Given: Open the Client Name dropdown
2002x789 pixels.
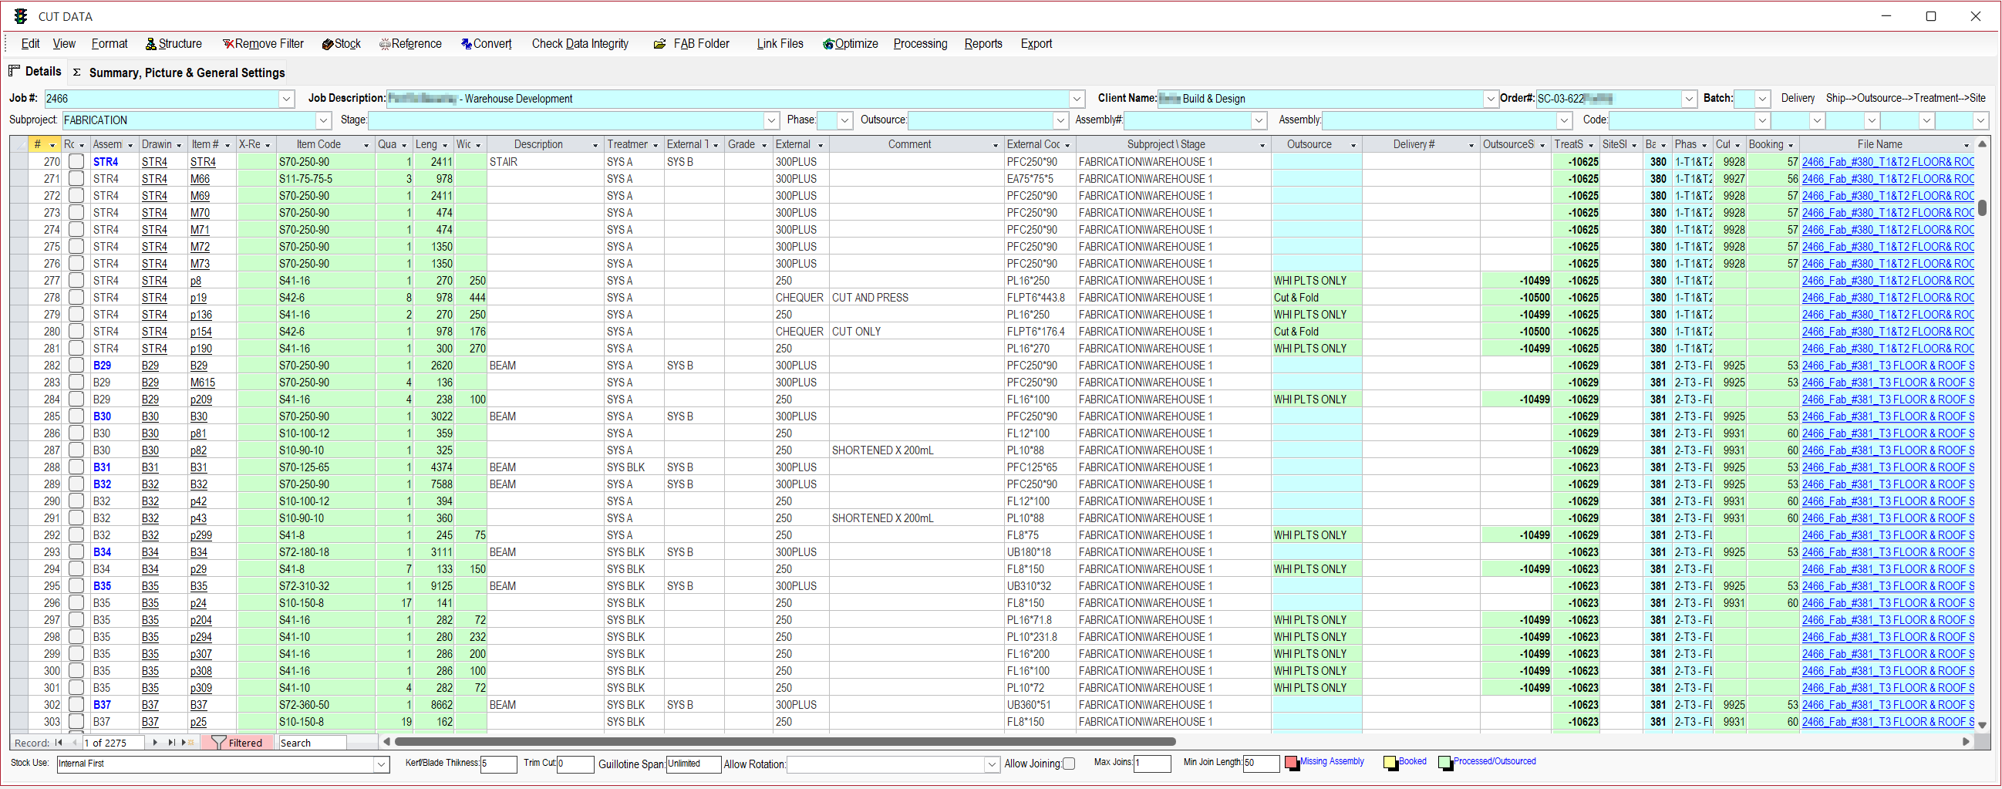Looking at the screenshot, I should coord(1490,99).
